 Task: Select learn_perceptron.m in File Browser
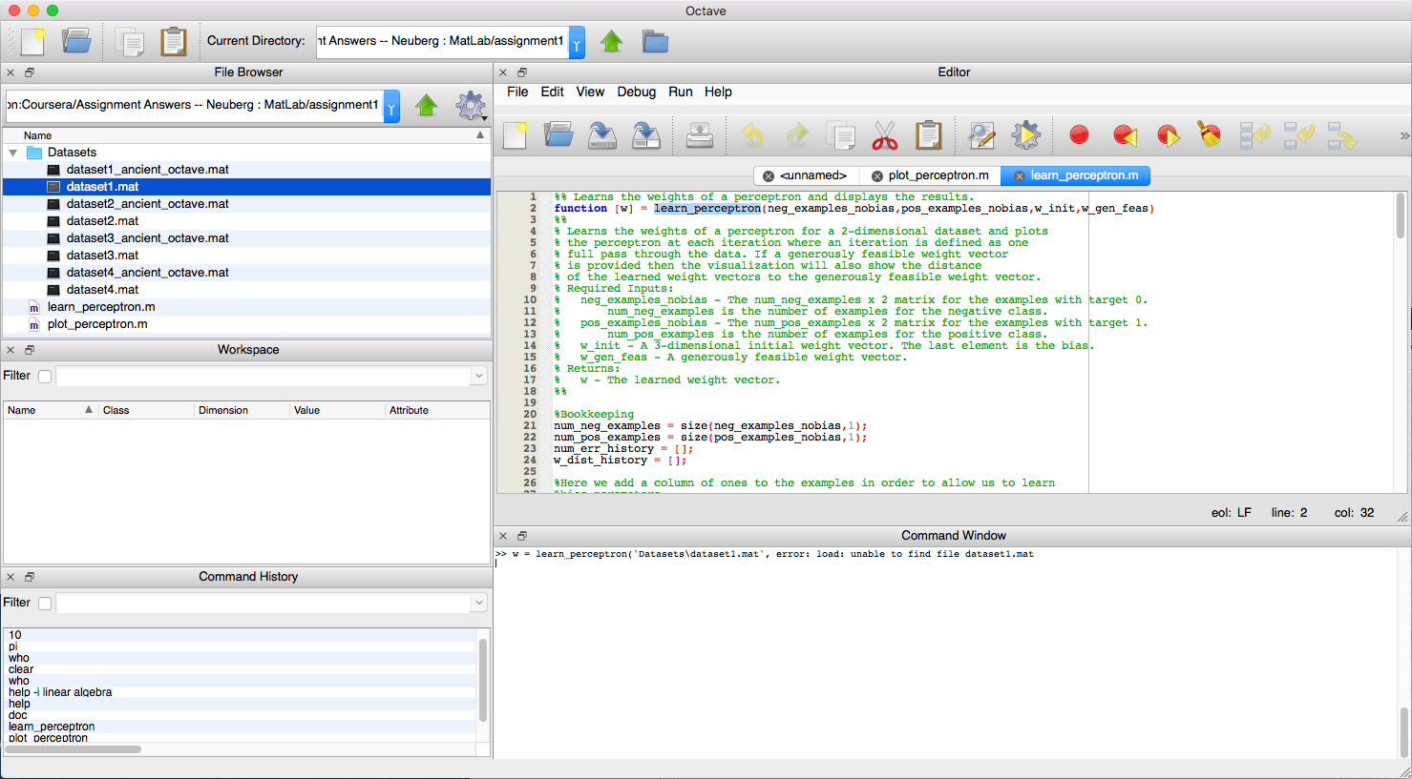tap(101, 307)
